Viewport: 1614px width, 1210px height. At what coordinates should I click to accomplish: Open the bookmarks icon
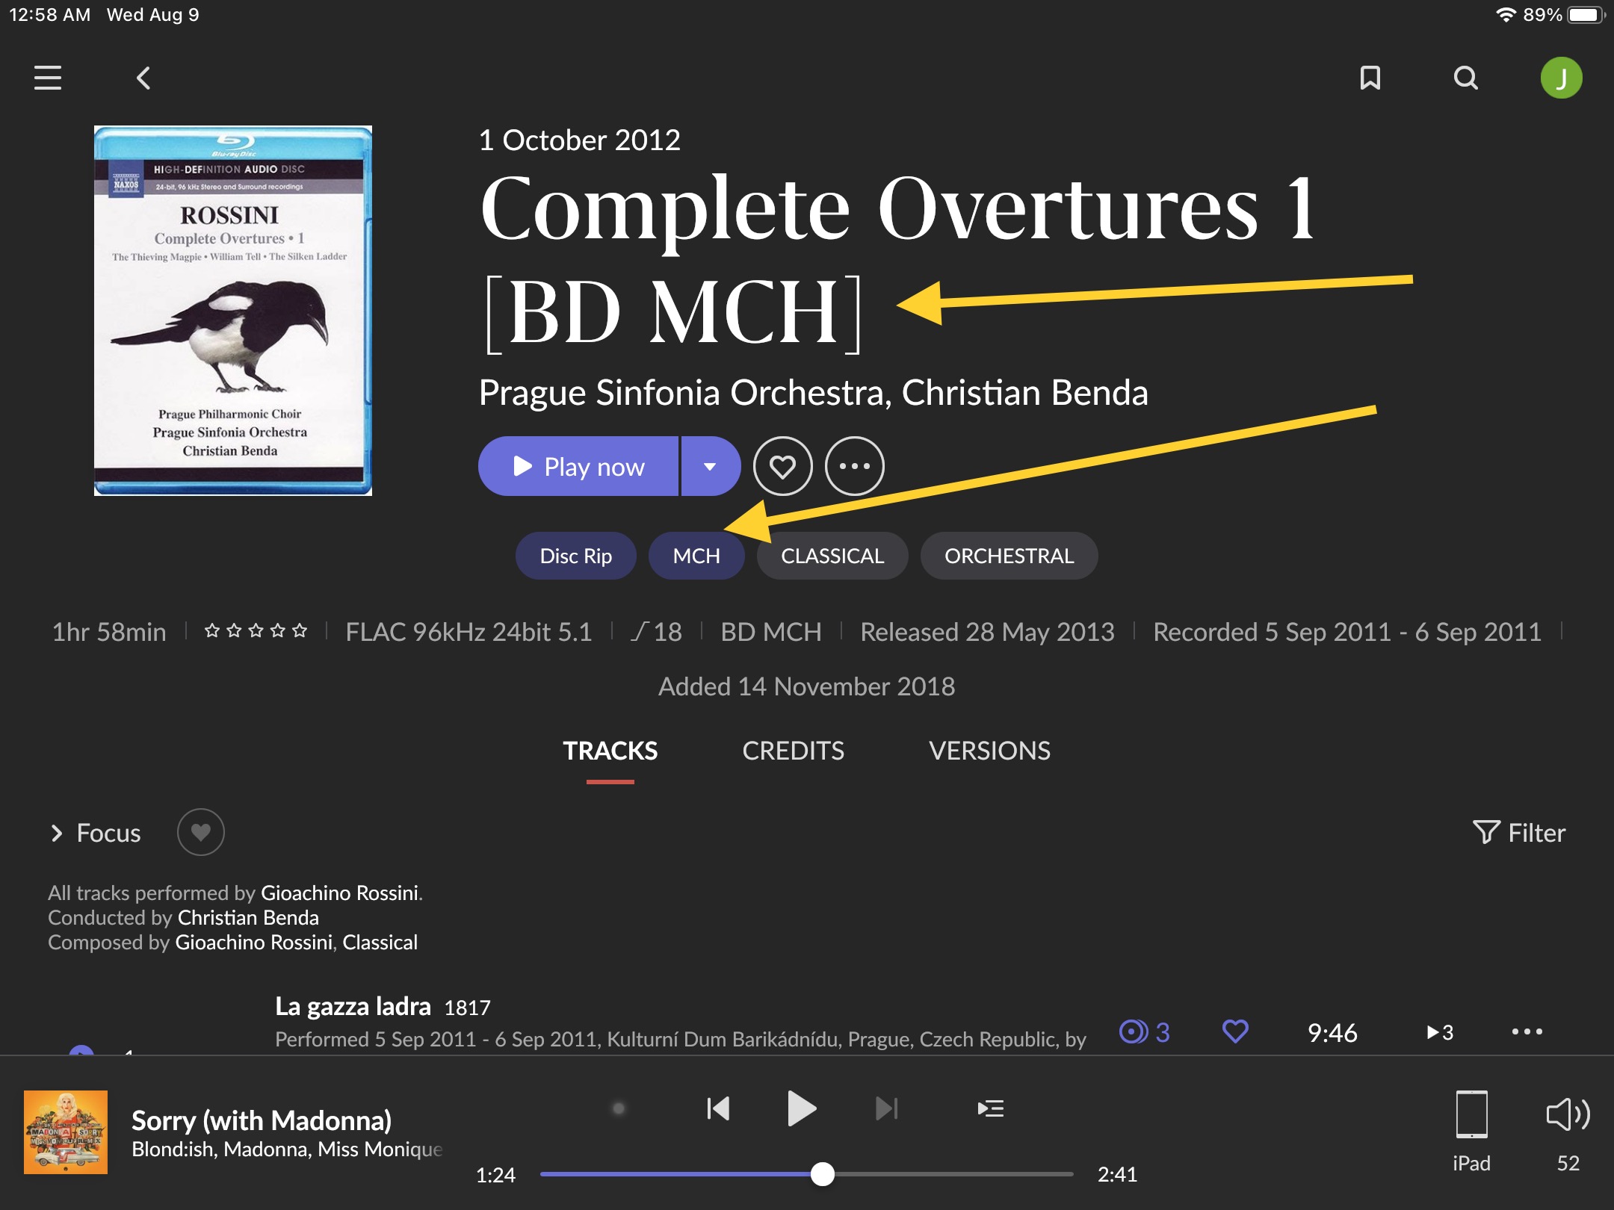[x=1370, y=78]
